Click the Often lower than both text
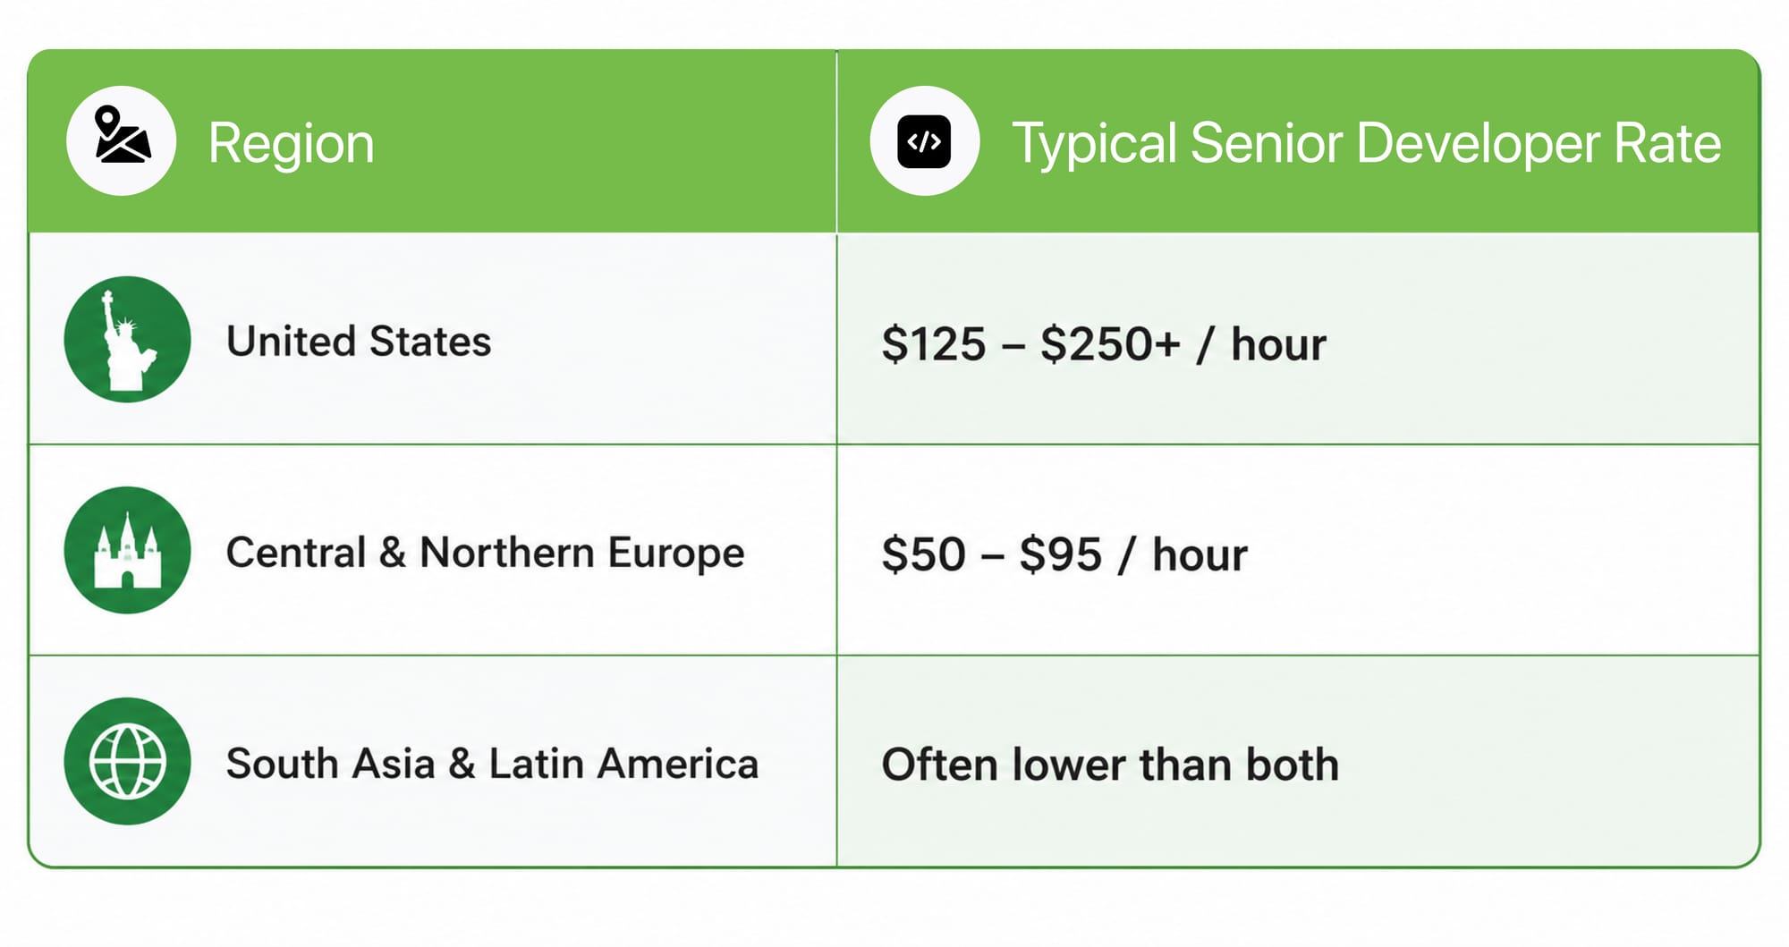The width and height of the screenshot is (1789, 947). coord(1110,765)
